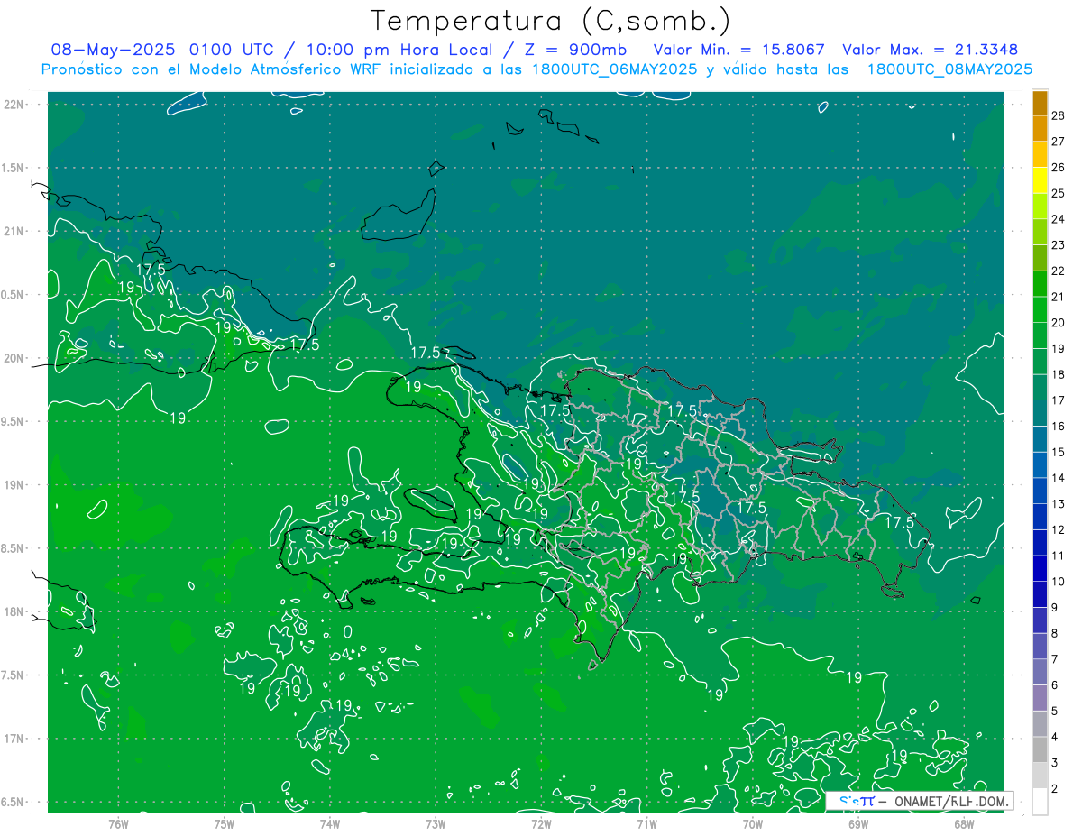
Task: Click legend scale number '21'
Action: pos(1059,297)
